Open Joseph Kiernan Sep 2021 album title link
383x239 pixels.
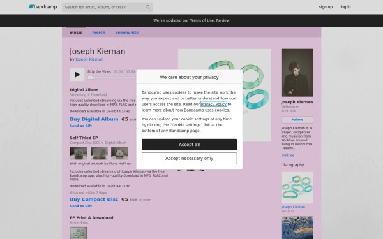(293, 207)
